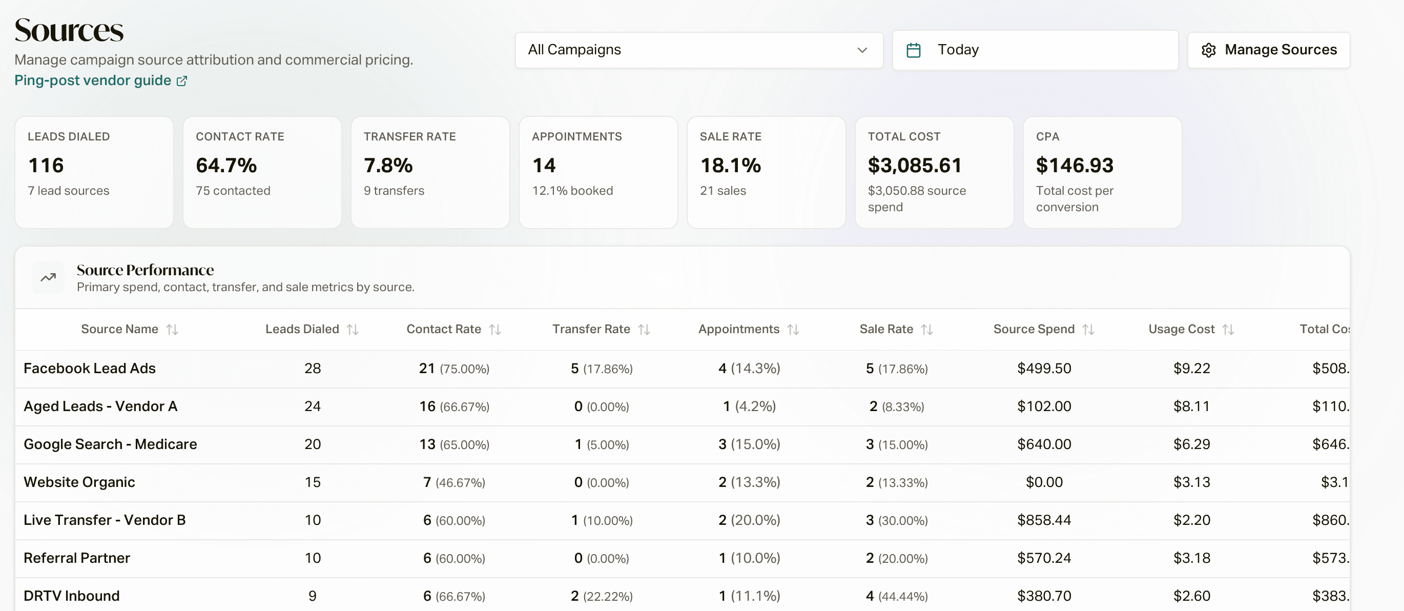Sort by Transfer Rate arrows icon

pyautogui.click(x=644, y=329)
